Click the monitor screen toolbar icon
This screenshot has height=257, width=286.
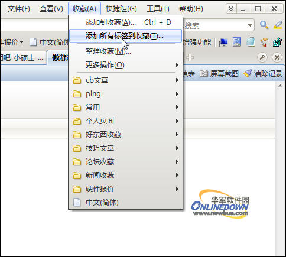tap(223, 42)
